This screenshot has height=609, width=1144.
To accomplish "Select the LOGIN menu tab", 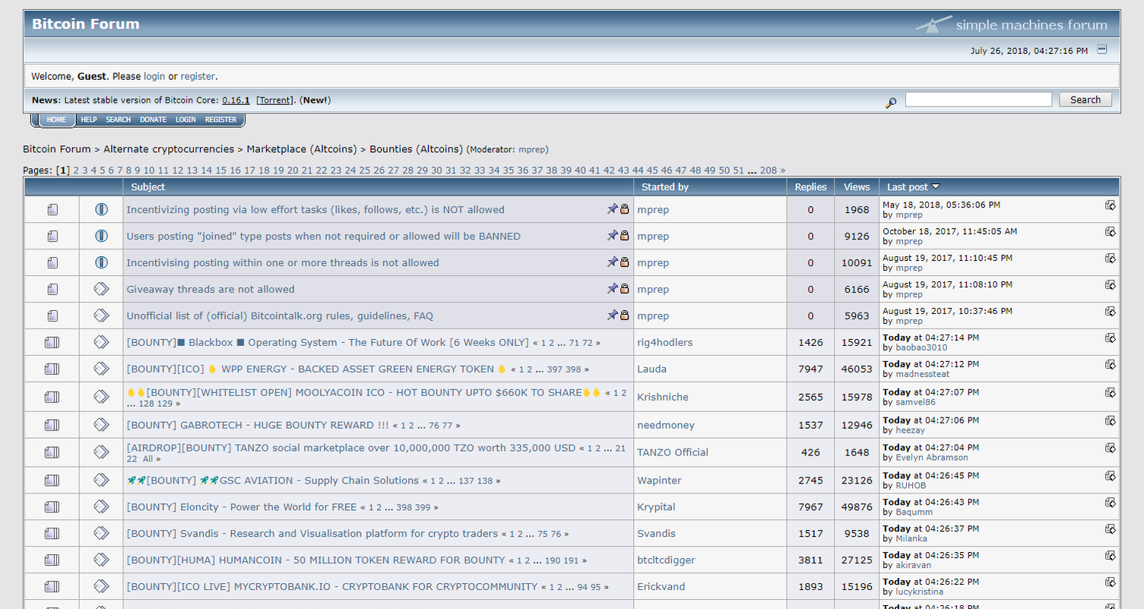I will point(185,119).
